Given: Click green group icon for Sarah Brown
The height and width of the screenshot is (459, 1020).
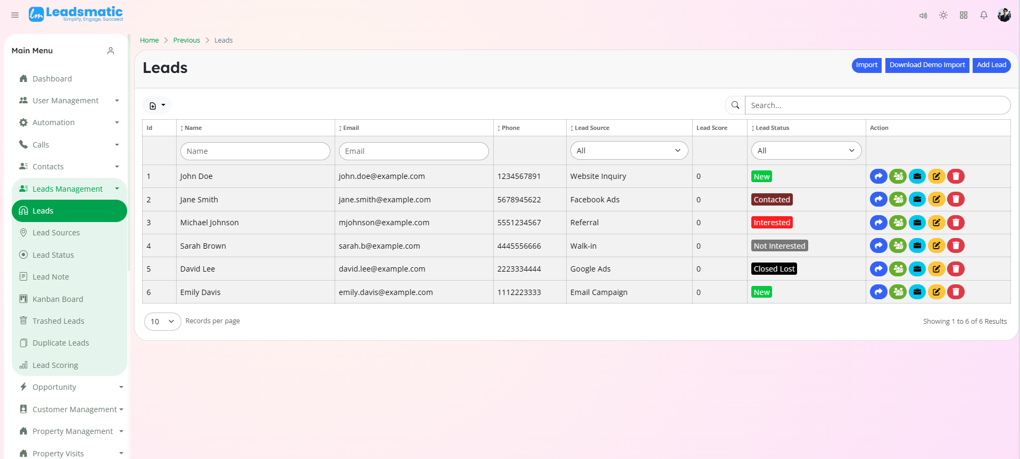Looking at the screenshot, I should (x=898, y=246).
